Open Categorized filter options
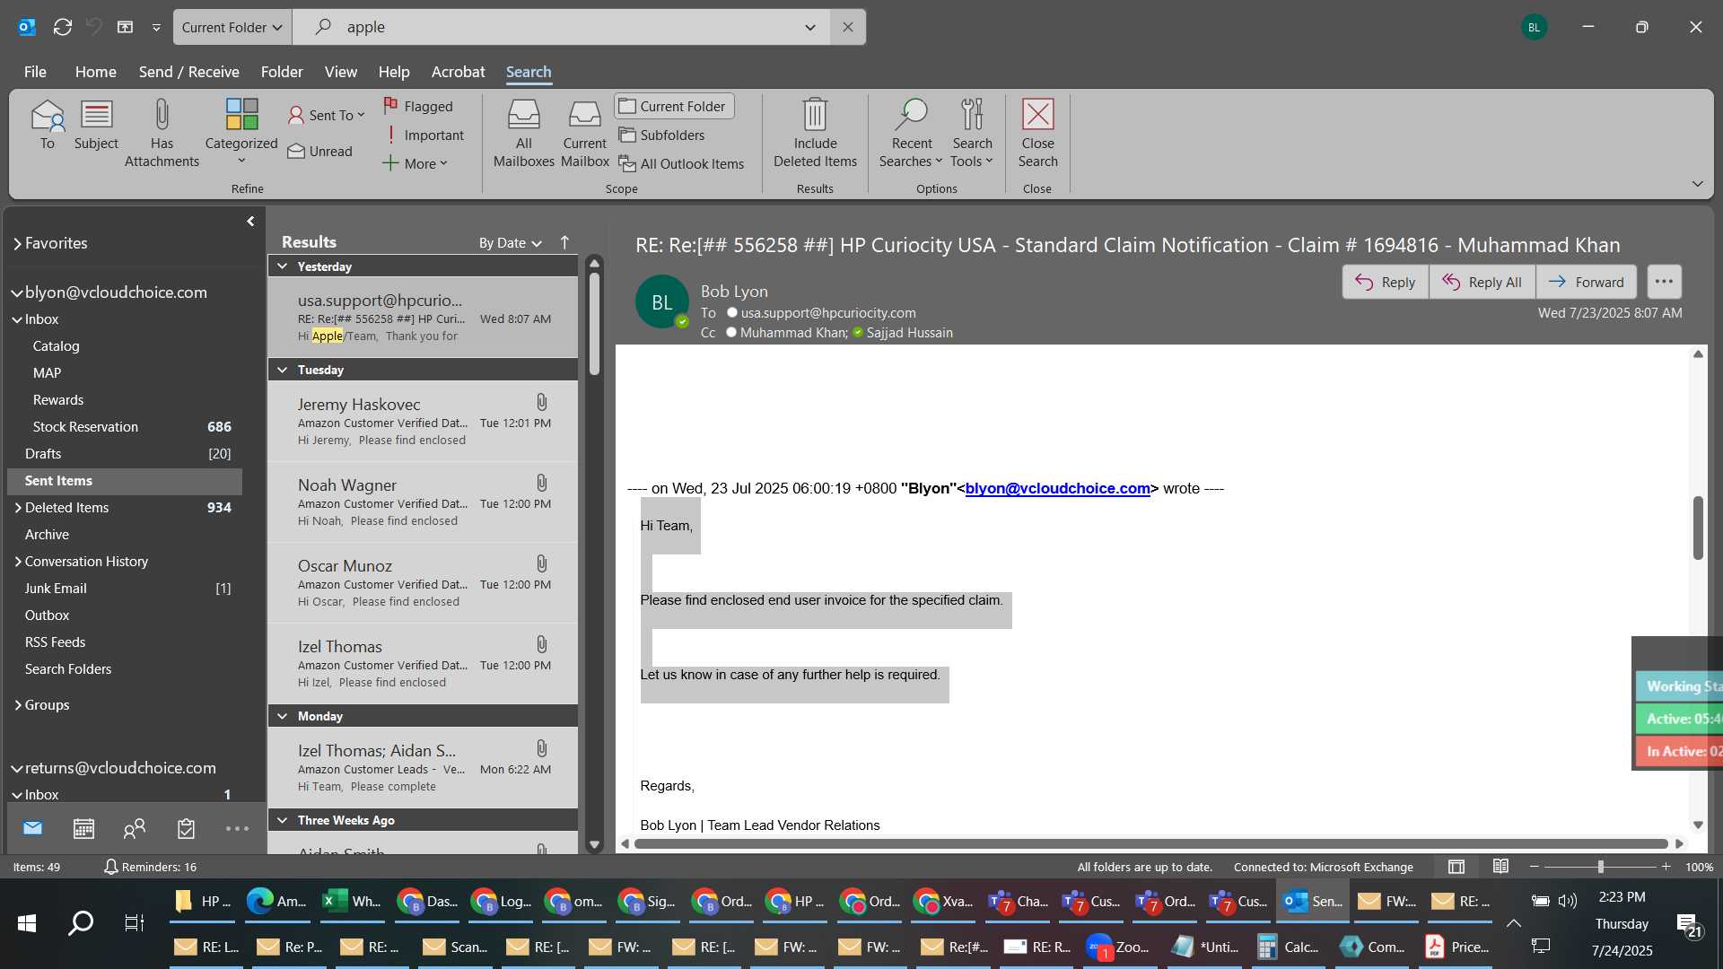Screen dimensions: 1723x969 coord(241,133)
